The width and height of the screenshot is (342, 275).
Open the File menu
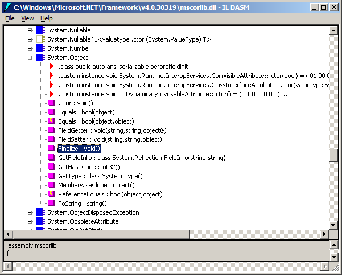[10, 19]
